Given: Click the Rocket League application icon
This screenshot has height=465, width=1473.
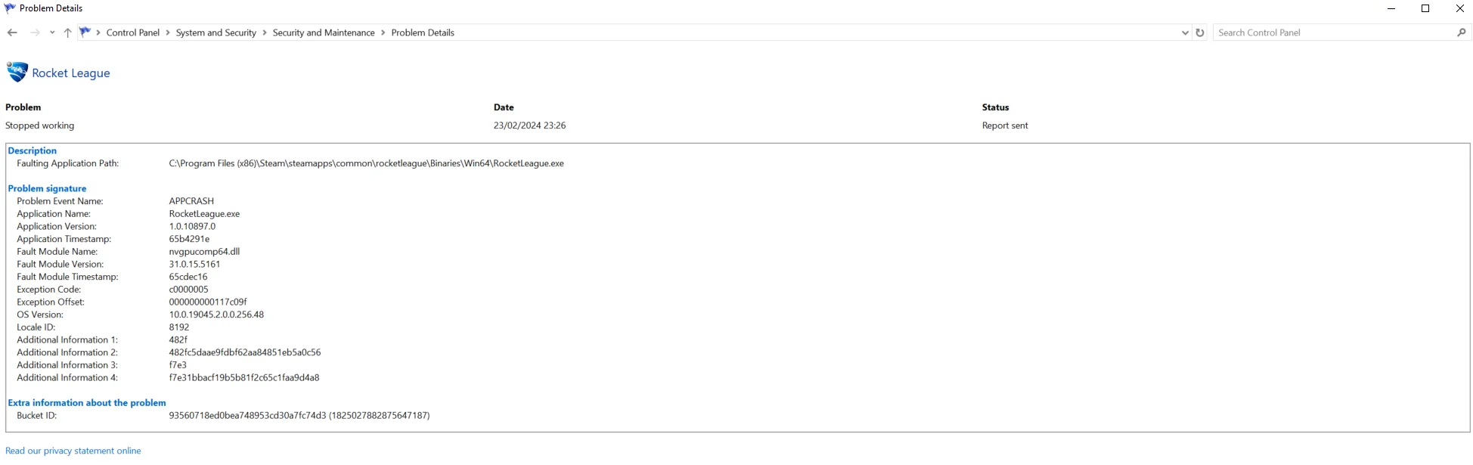Looking at the screenshot, I should [17, 73].
